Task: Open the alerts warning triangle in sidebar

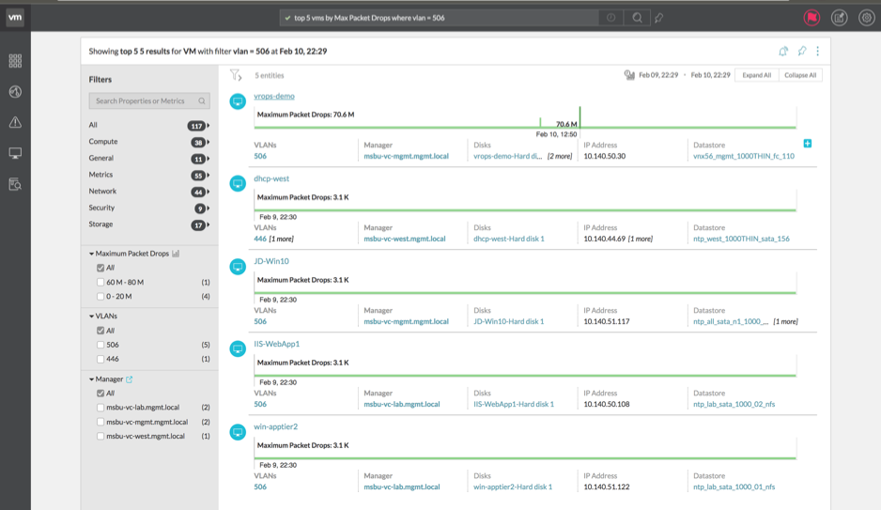Action: (x=15, y=122)
